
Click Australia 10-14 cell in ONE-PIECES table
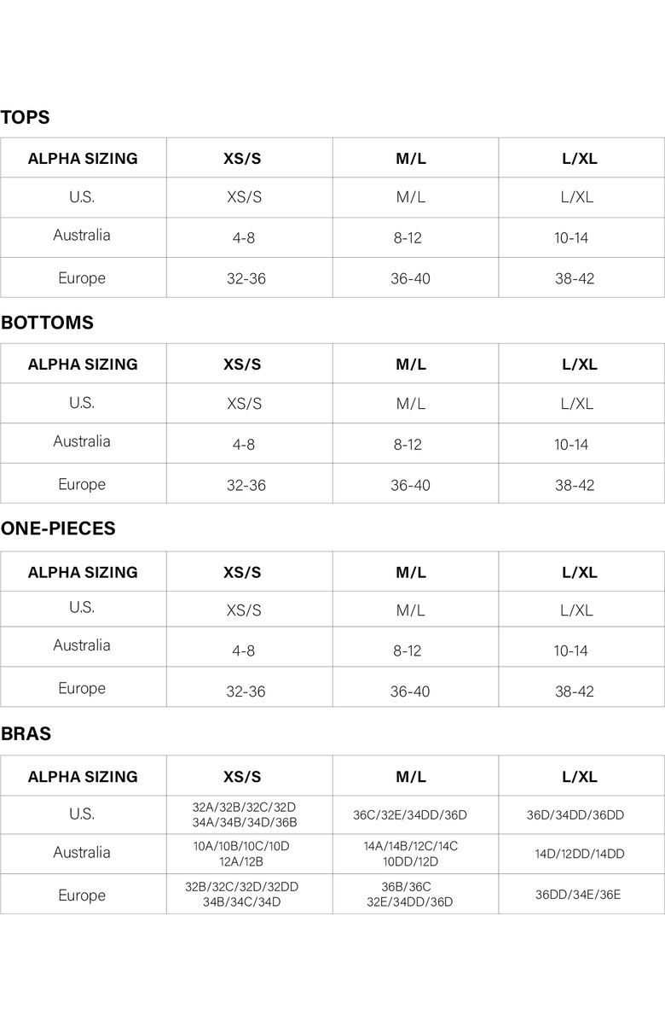(571, 651)
